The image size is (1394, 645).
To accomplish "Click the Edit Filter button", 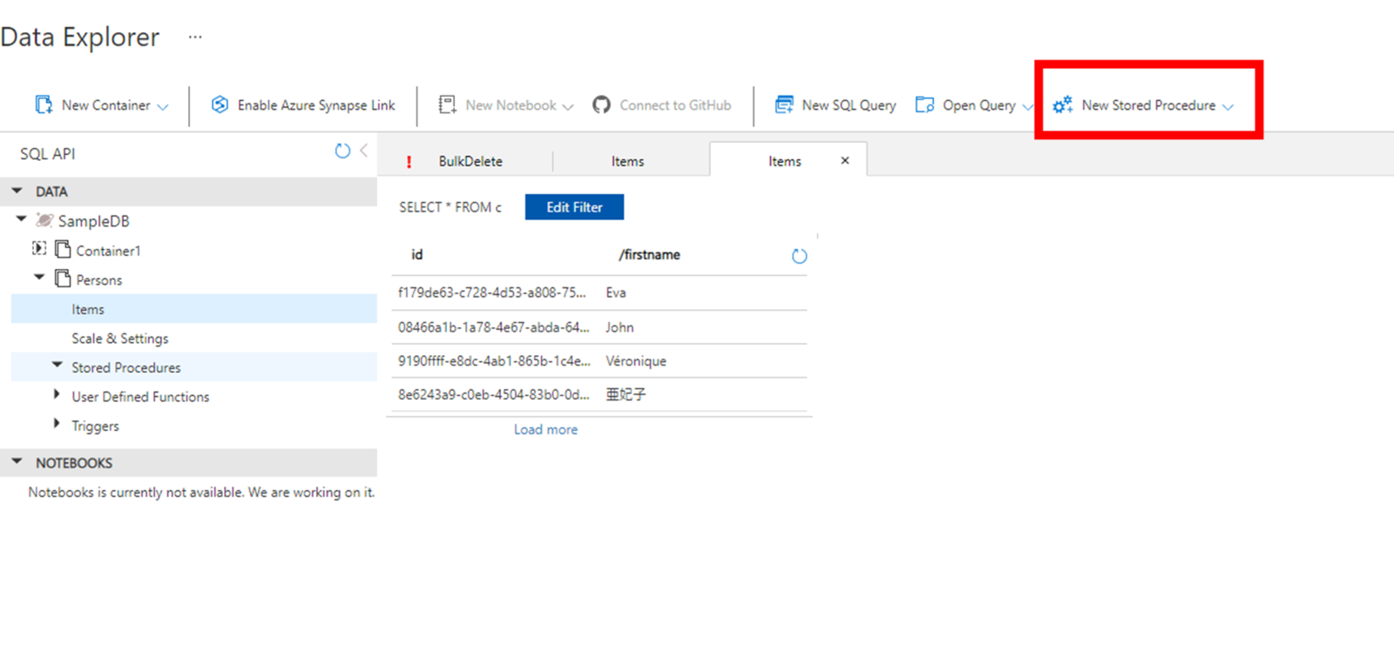I will pos(574,207).
